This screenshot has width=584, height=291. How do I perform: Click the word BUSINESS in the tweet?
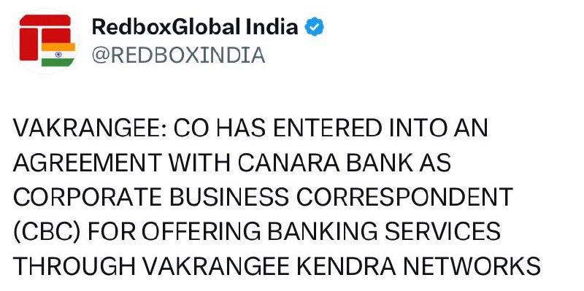coord(229,197)
